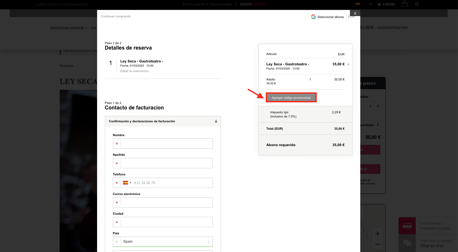Remove Ley Seca item from order
The image size is (458, 252).
pos(348,64)
